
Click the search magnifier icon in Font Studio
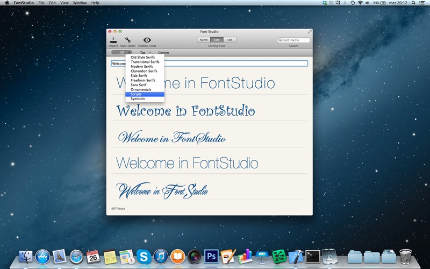click(280, 40)
